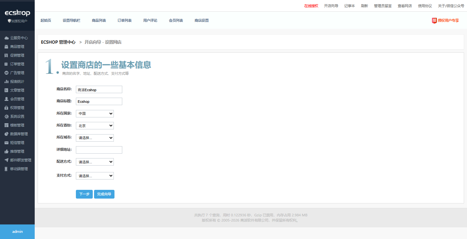
Task: Click the 模板管理 layout icon
Action: pyautogui.click(x=6, y=125)
